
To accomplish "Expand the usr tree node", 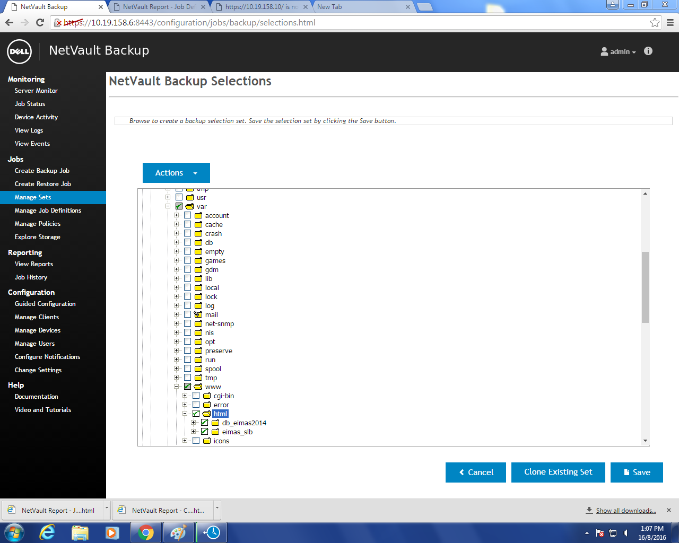I will click(168, 197).
